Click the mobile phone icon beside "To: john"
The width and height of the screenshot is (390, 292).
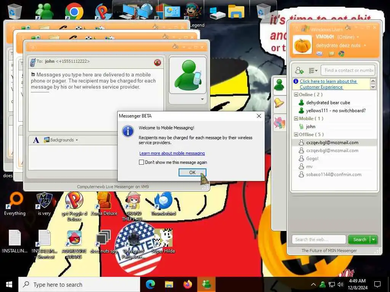[32, 62]
